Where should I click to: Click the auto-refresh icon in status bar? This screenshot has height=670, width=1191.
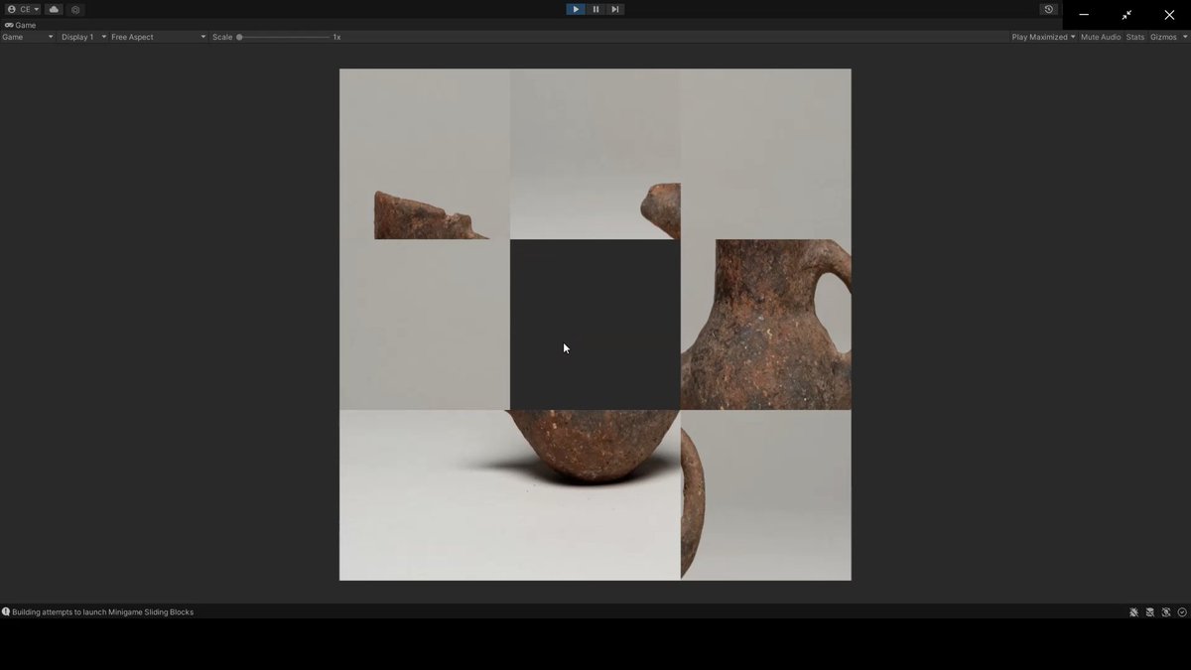tap(1166, 612)
